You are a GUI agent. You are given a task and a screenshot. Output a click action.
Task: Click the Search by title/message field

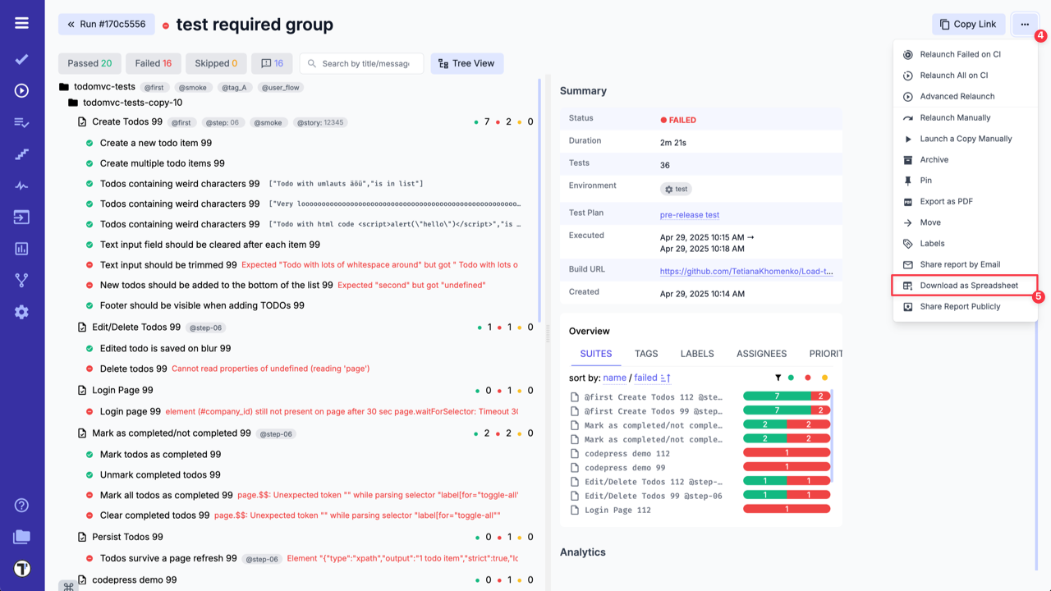point(361,63)
